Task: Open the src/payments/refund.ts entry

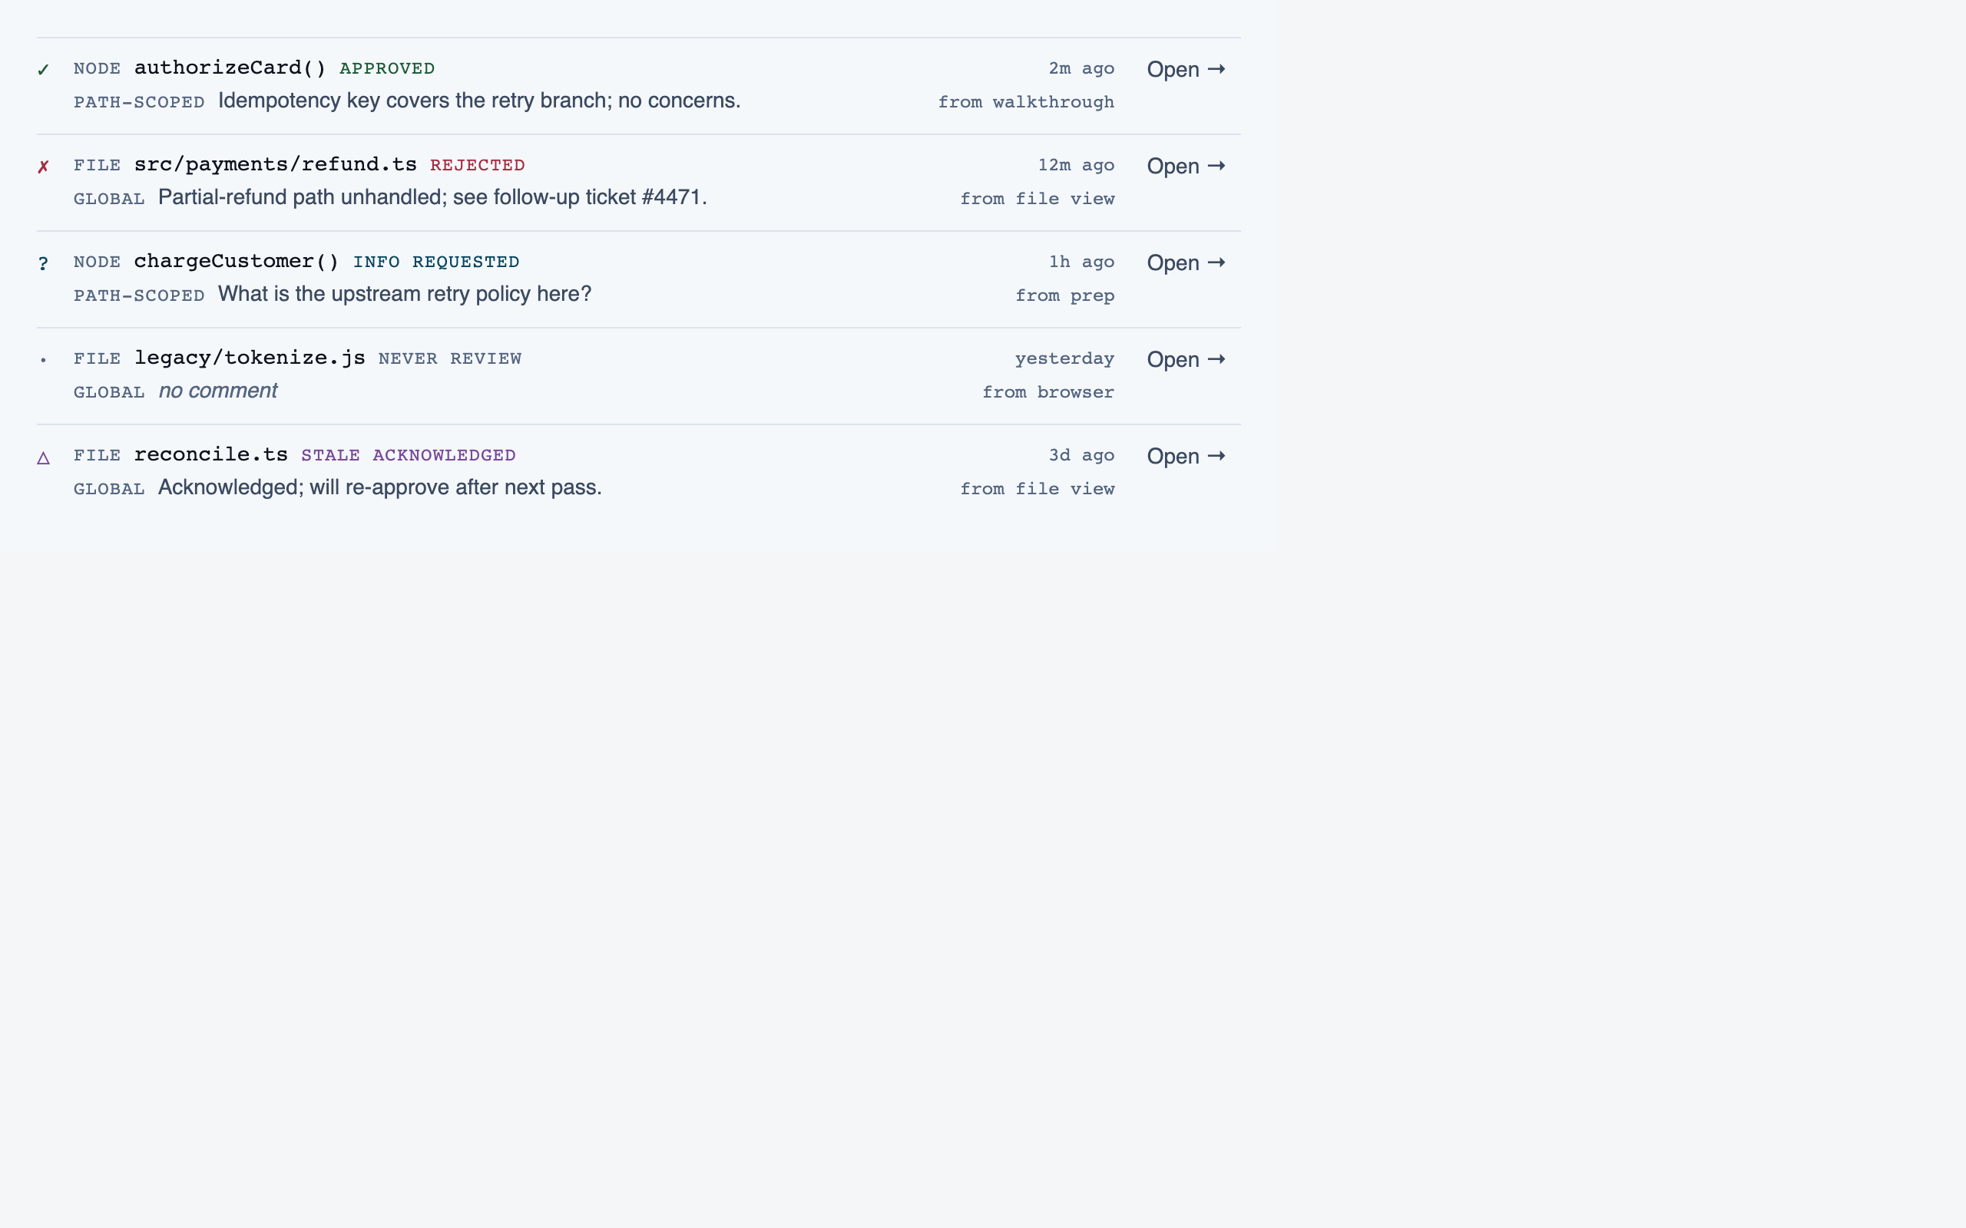Action: (1186, 166)
